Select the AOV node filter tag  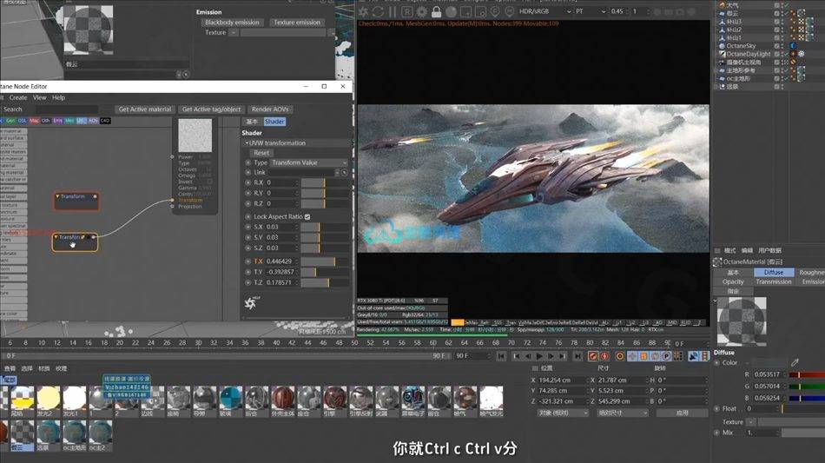tap(93, 121)
